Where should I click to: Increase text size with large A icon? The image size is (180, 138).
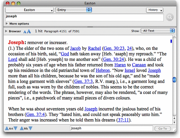(29, 31)
